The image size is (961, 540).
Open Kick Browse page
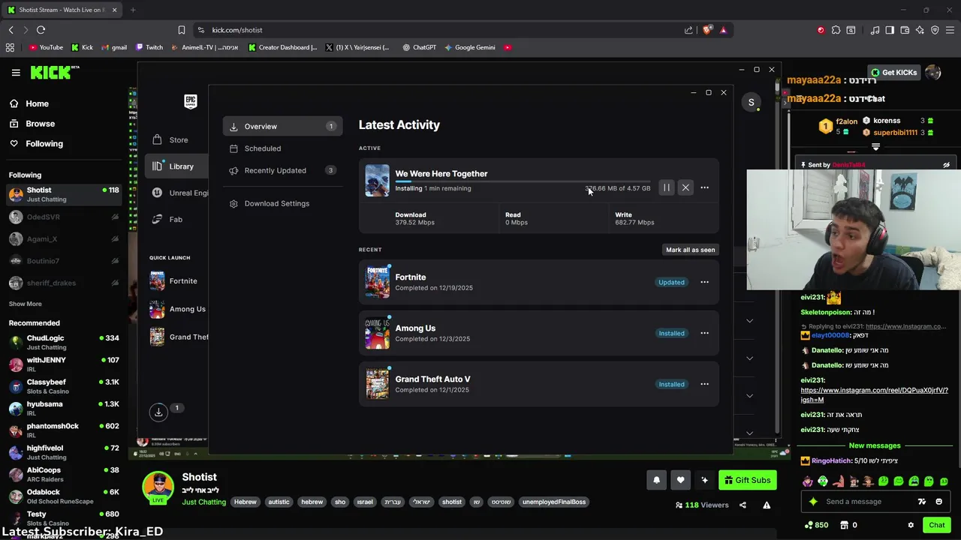click(x=33, y=124)
